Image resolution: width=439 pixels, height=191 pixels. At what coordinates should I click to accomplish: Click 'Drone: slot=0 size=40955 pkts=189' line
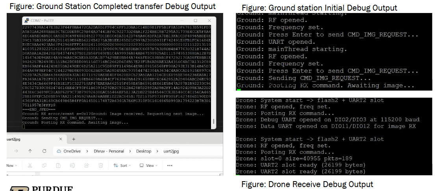[x=294, y=159]
